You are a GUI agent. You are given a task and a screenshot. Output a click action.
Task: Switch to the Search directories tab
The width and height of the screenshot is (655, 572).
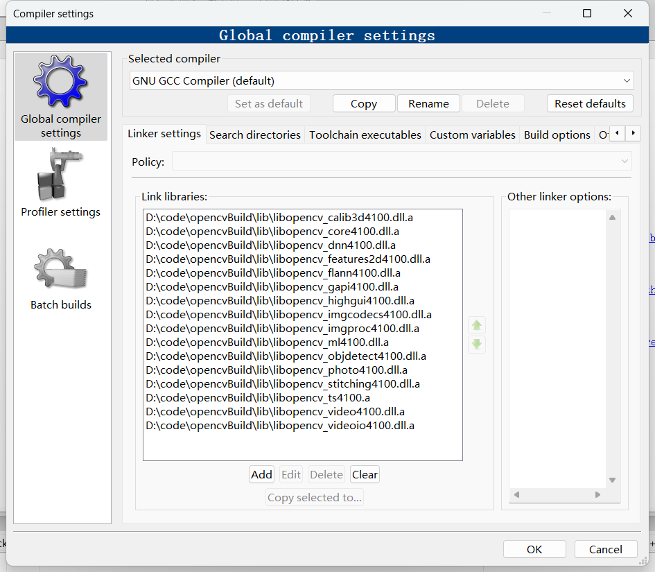tap(254, 135)
